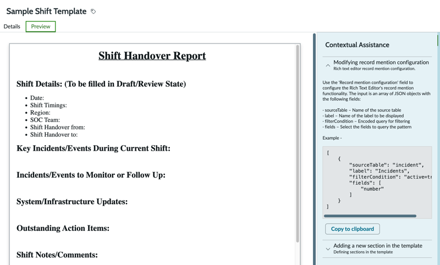This screenshot has width=440, height=265.
Task: Click the splitter bar beside Contextual Assistance
Action: 314,149
